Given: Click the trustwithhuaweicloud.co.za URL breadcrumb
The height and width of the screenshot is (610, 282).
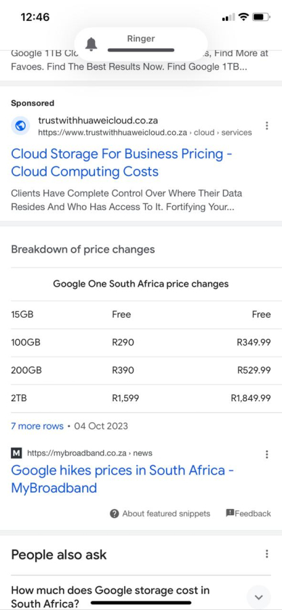Looking at the screenshot, I should click(x=144, y=133).
